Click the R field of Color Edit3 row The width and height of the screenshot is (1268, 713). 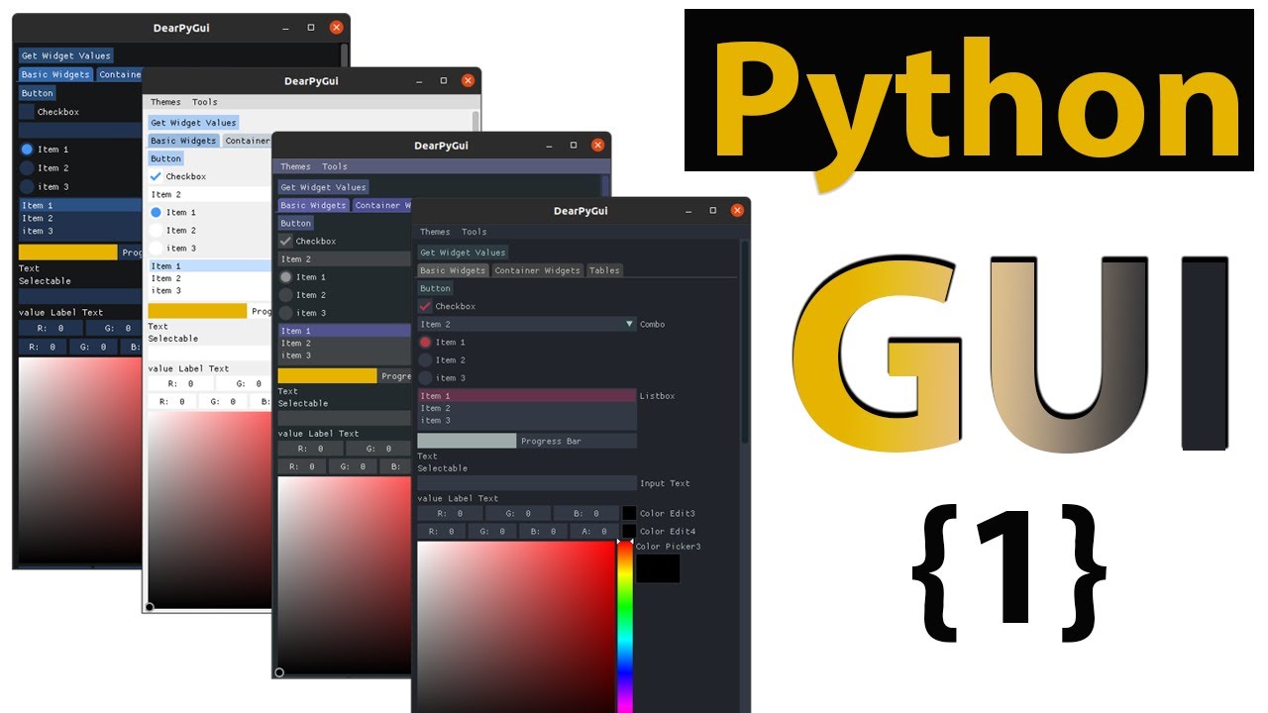(450, 513)
